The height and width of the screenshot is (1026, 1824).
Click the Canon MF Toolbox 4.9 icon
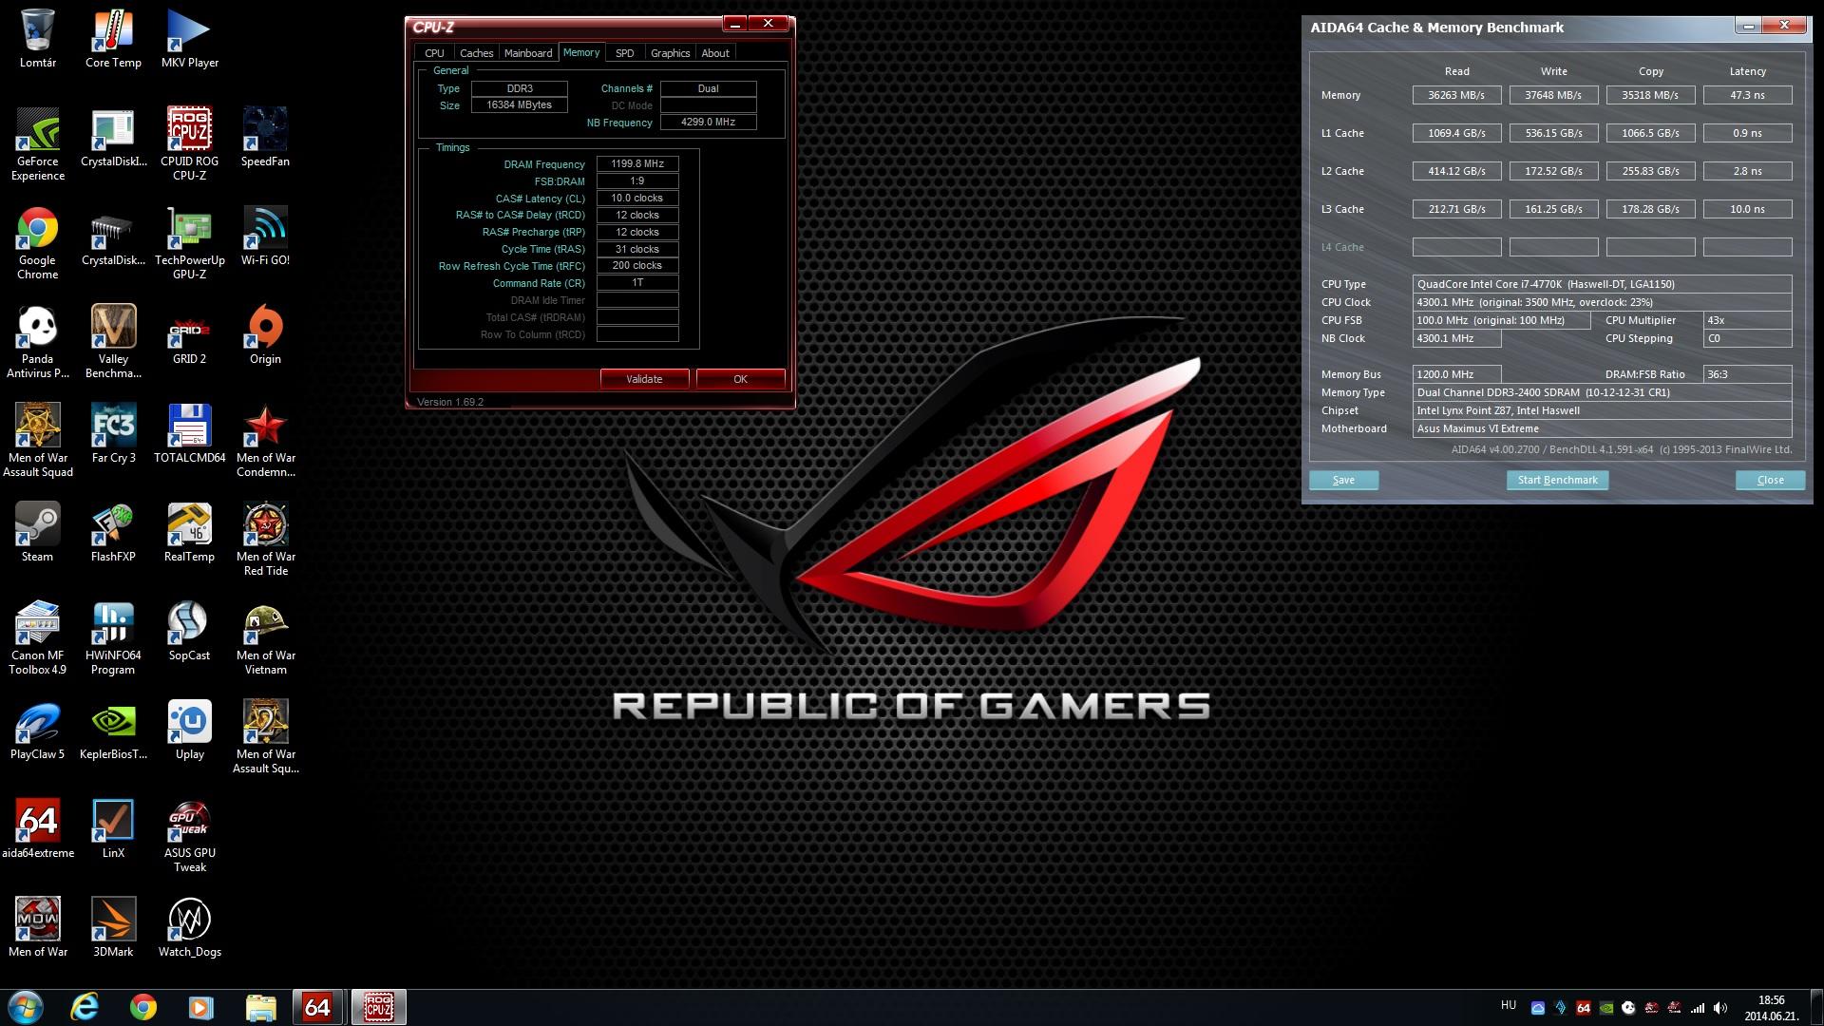pos(38,638)
